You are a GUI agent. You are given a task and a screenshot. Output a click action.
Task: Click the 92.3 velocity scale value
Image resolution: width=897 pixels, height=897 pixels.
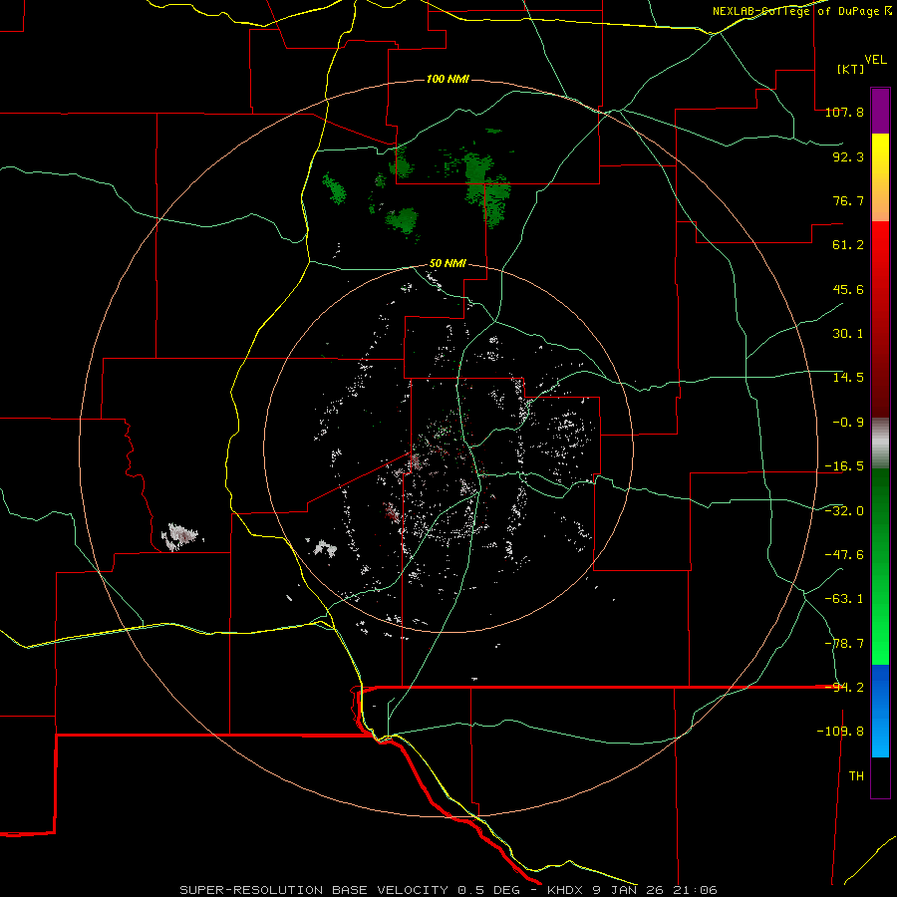pyautogui.click(x=848, y=156)
